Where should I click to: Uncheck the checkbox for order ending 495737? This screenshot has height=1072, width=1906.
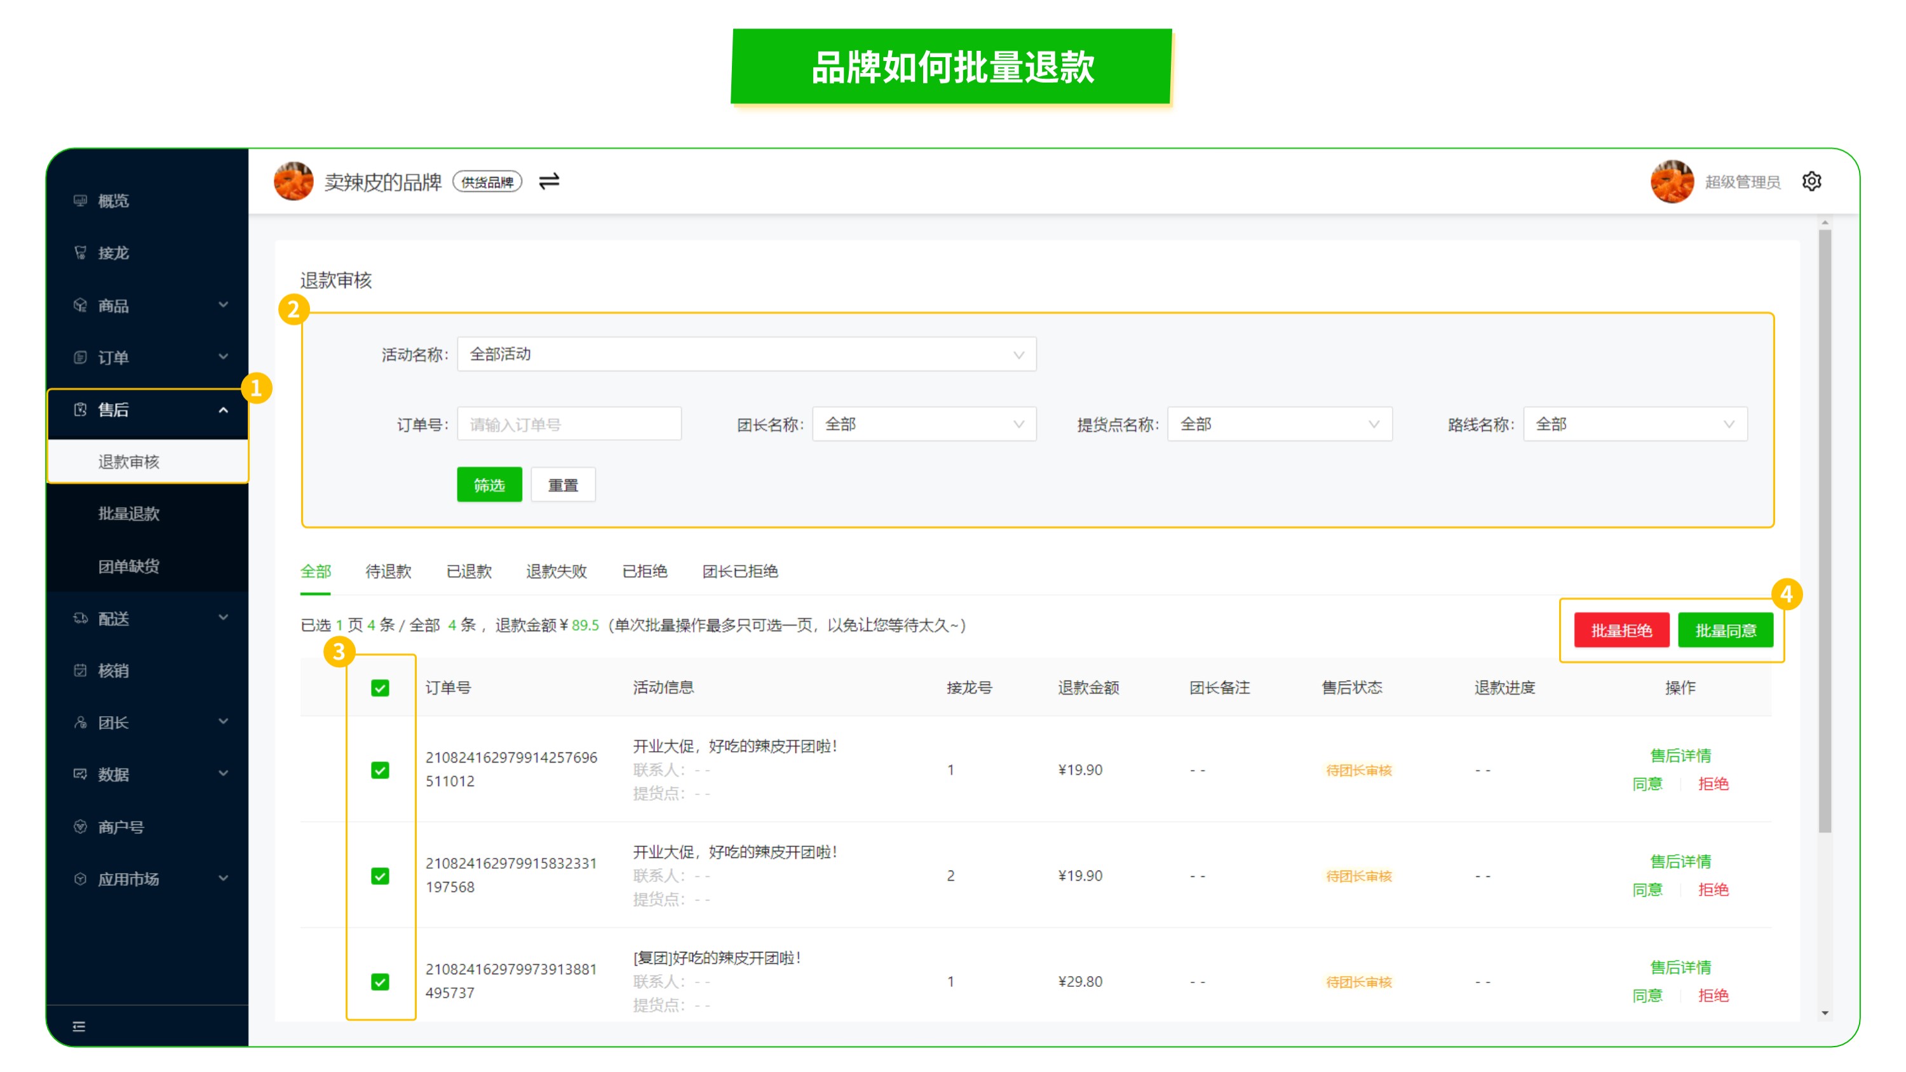(381, 982)
